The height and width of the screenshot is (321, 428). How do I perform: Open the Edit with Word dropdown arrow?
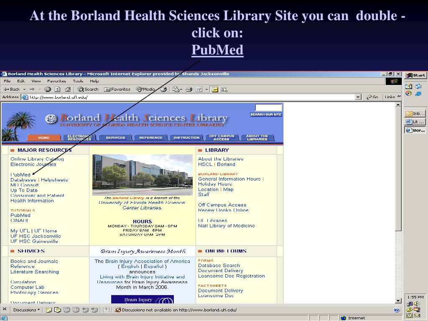click(206, 89)
